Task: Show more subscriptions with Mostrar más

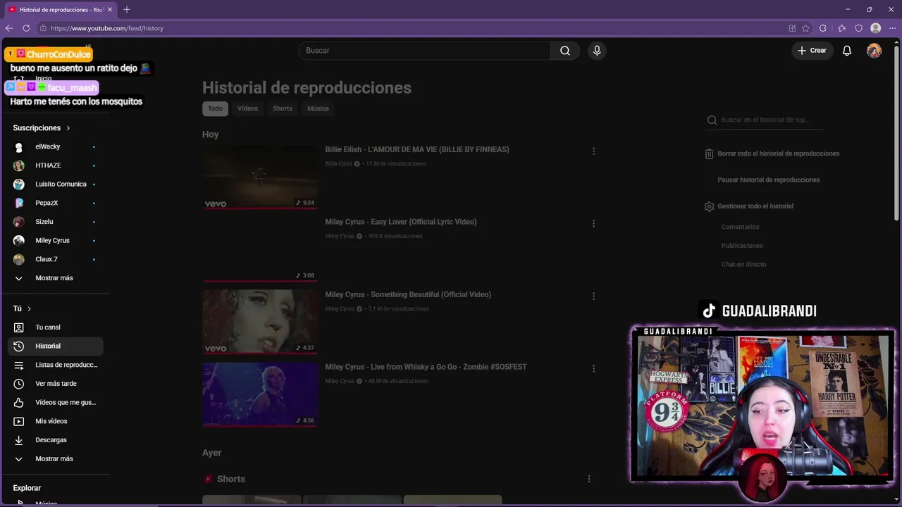Action: [55, 278]
